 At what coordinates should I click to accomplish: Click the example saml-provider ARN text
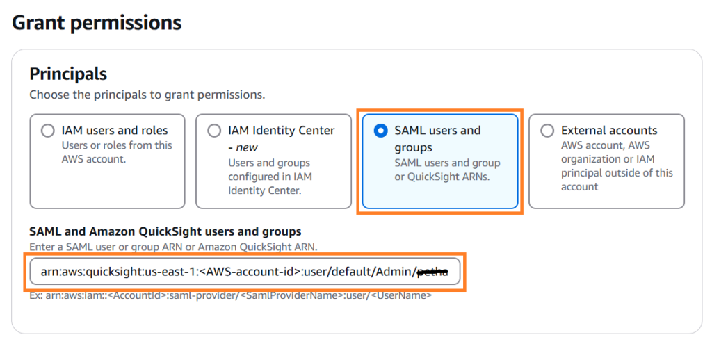(230, 295)
